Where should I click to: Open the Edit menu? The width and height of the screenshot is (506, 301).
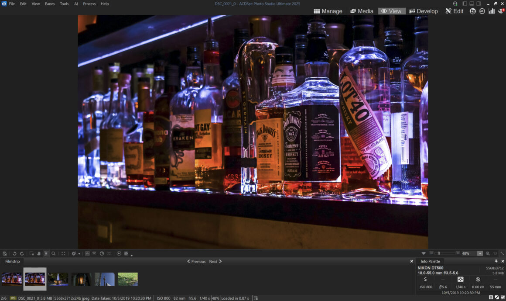[x=23, y=4]
